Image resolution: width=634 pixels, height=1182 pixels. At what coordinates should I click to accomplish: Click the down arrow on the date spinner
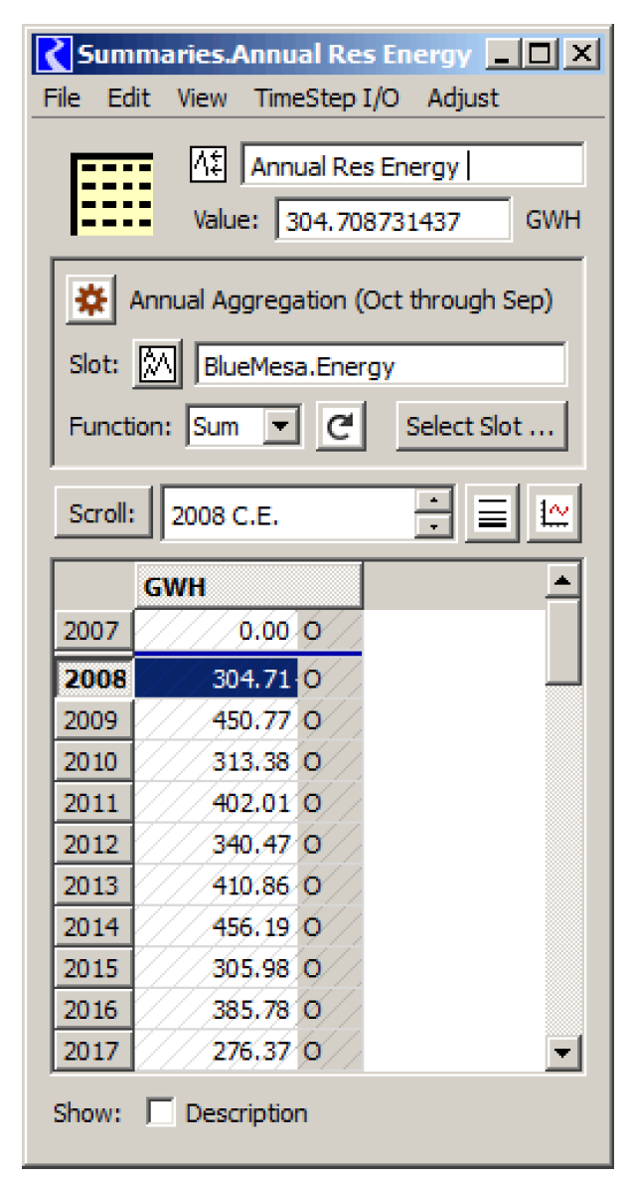point(434,525)
